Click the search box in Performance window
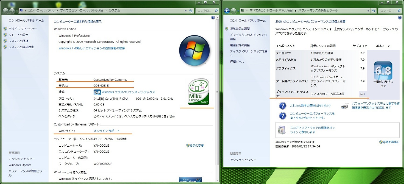Screen dimensions: 404x184 [390, 11]
